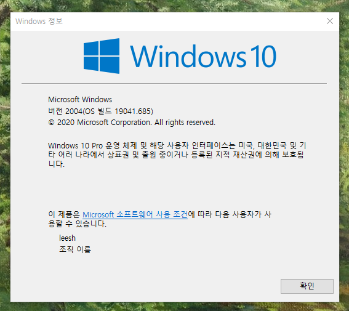The height and width of the screenshot is (311, 349).
Task: Click the Windows wordmark beside the logo
Action: tap(188, 56)
